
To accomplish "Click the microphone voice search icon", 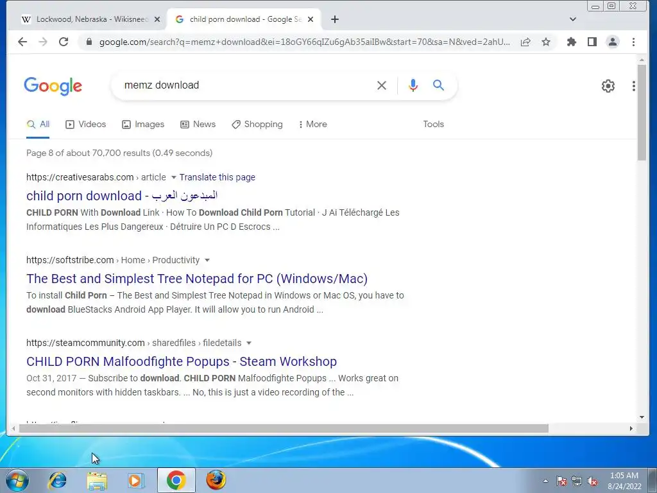I will tap(413, 85).
